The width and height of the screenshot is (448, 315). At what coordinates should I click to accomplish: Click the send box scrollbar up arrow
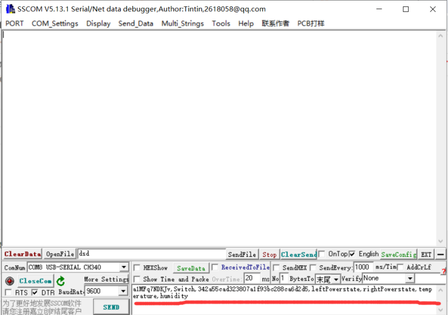tap(440, 290)
